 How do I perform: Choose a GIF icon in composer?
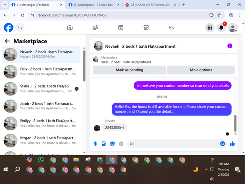tap(121, 144)
